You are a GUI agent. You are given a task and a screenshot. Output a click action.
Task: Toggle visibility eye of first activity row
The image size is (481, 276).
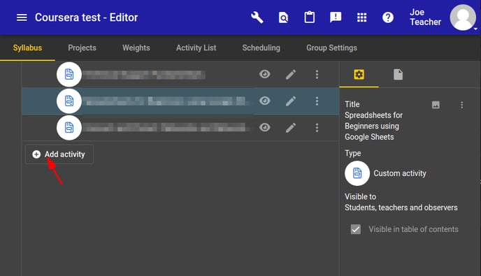pyautogui.click(x=265, y=74)
